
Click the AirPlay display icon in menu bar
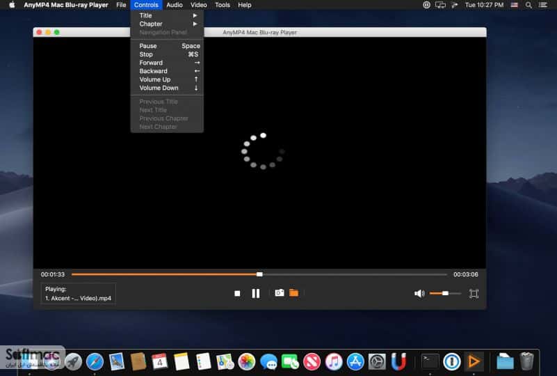tap(440, 5)
